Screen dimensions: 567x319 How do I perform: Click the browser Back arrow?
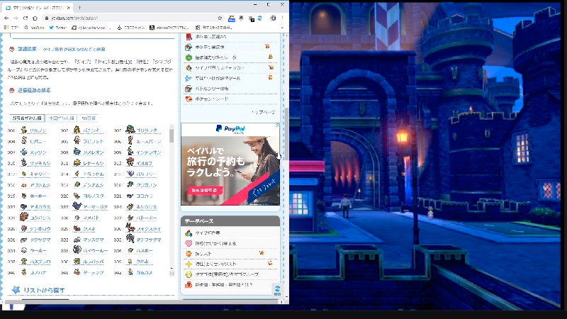pyautogui.click(x=6, y=18)
